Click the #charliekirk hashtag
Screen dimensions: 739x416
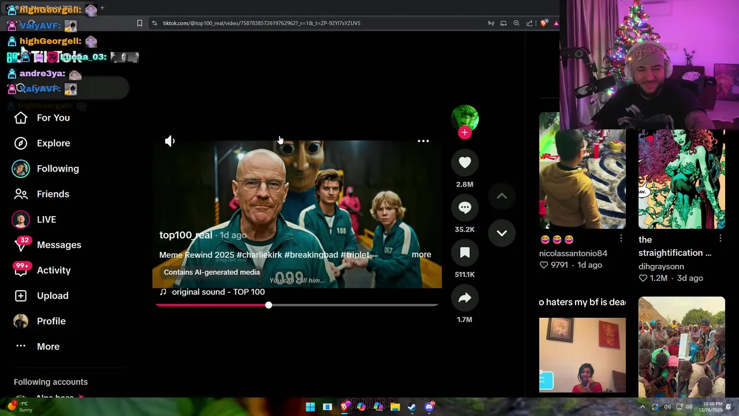pyautogui.click(x=259, y=255)
